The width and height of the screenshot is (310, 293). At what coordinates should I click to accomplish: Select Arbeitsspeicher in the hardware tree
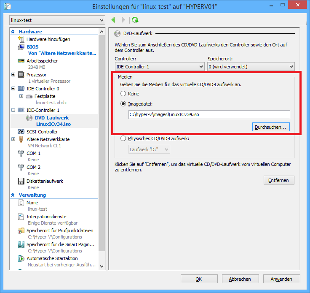(x=42, y=61)
